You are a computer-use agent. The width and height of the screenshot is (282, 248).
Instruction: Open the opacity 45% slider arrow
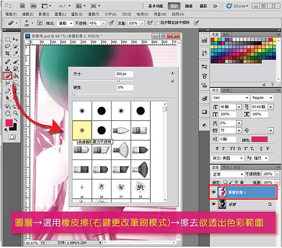[x=103, y=23]
